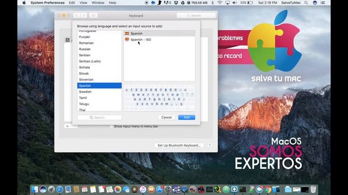Open Siri from the menu bar
The image size is (348, 195).
[315, 3]
